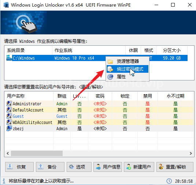Click the clock icon in status bar

click(x=169, y=181)
